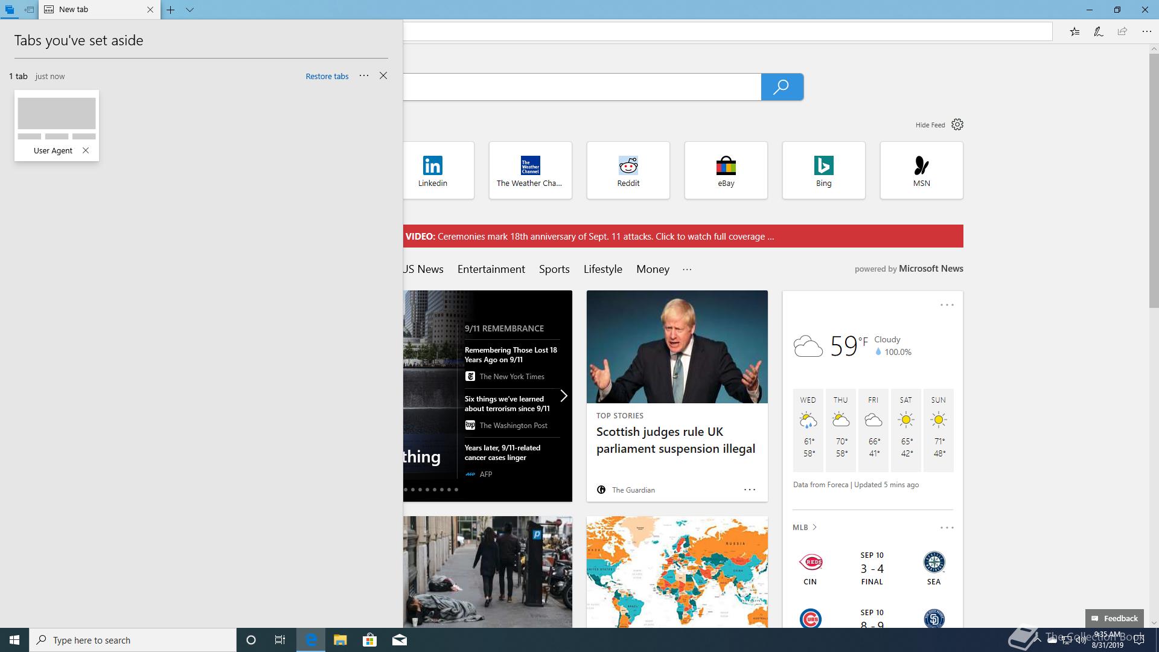Image resolution: width=1159 pixels, height=652 pixels.
Task: Open the Bing top site tile
Action: point(824,170)
